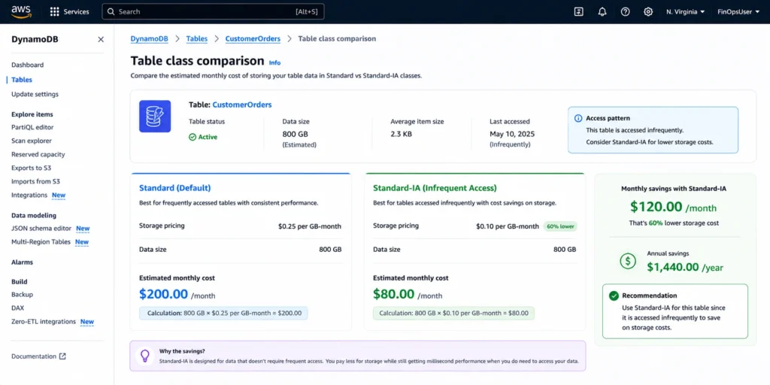This screenshot has width=770, height=385.
Task: Click the annual savings dollar icon
Action: click(x=628, y=261)
